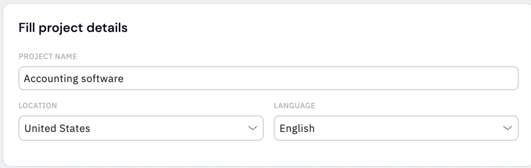This screenshot has height=168, width=531.
Task: Click the LANGUAGE label
Action: (x=294, y=106)
